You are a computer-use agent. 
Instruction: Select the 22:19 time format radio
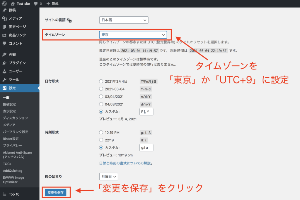tap(101, 140)
